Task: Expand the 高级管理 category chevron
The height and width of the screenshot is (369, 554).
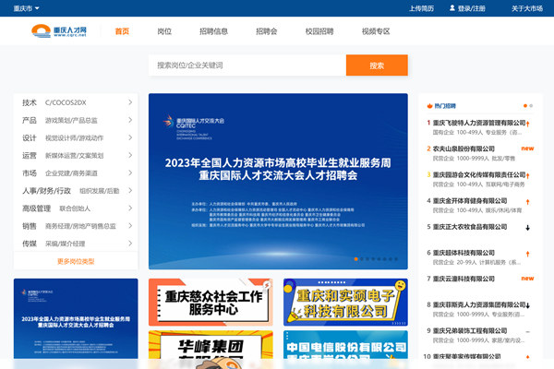Action: [x=130, y=208]
